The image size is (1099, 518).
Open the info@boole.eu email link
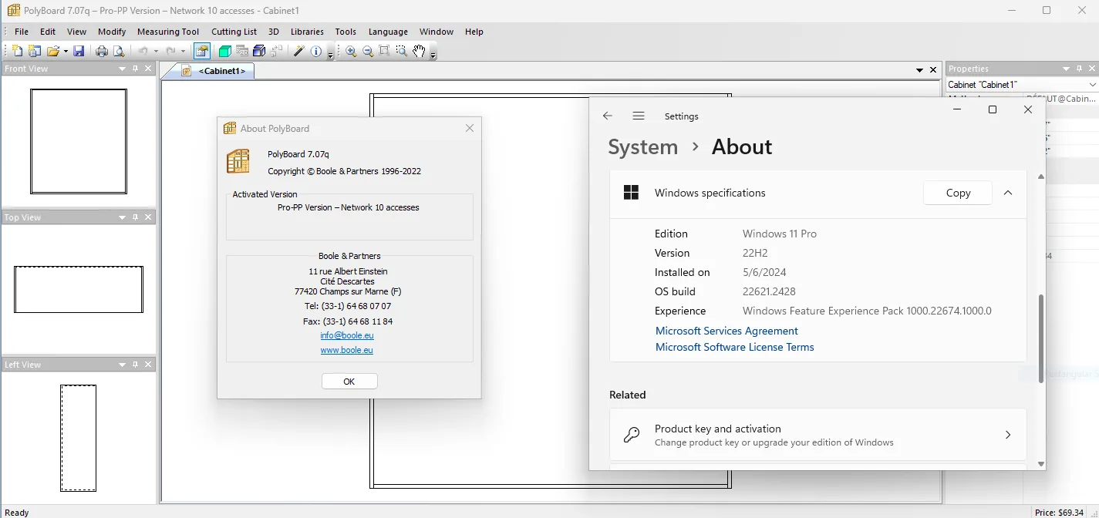tap(347, 335)
